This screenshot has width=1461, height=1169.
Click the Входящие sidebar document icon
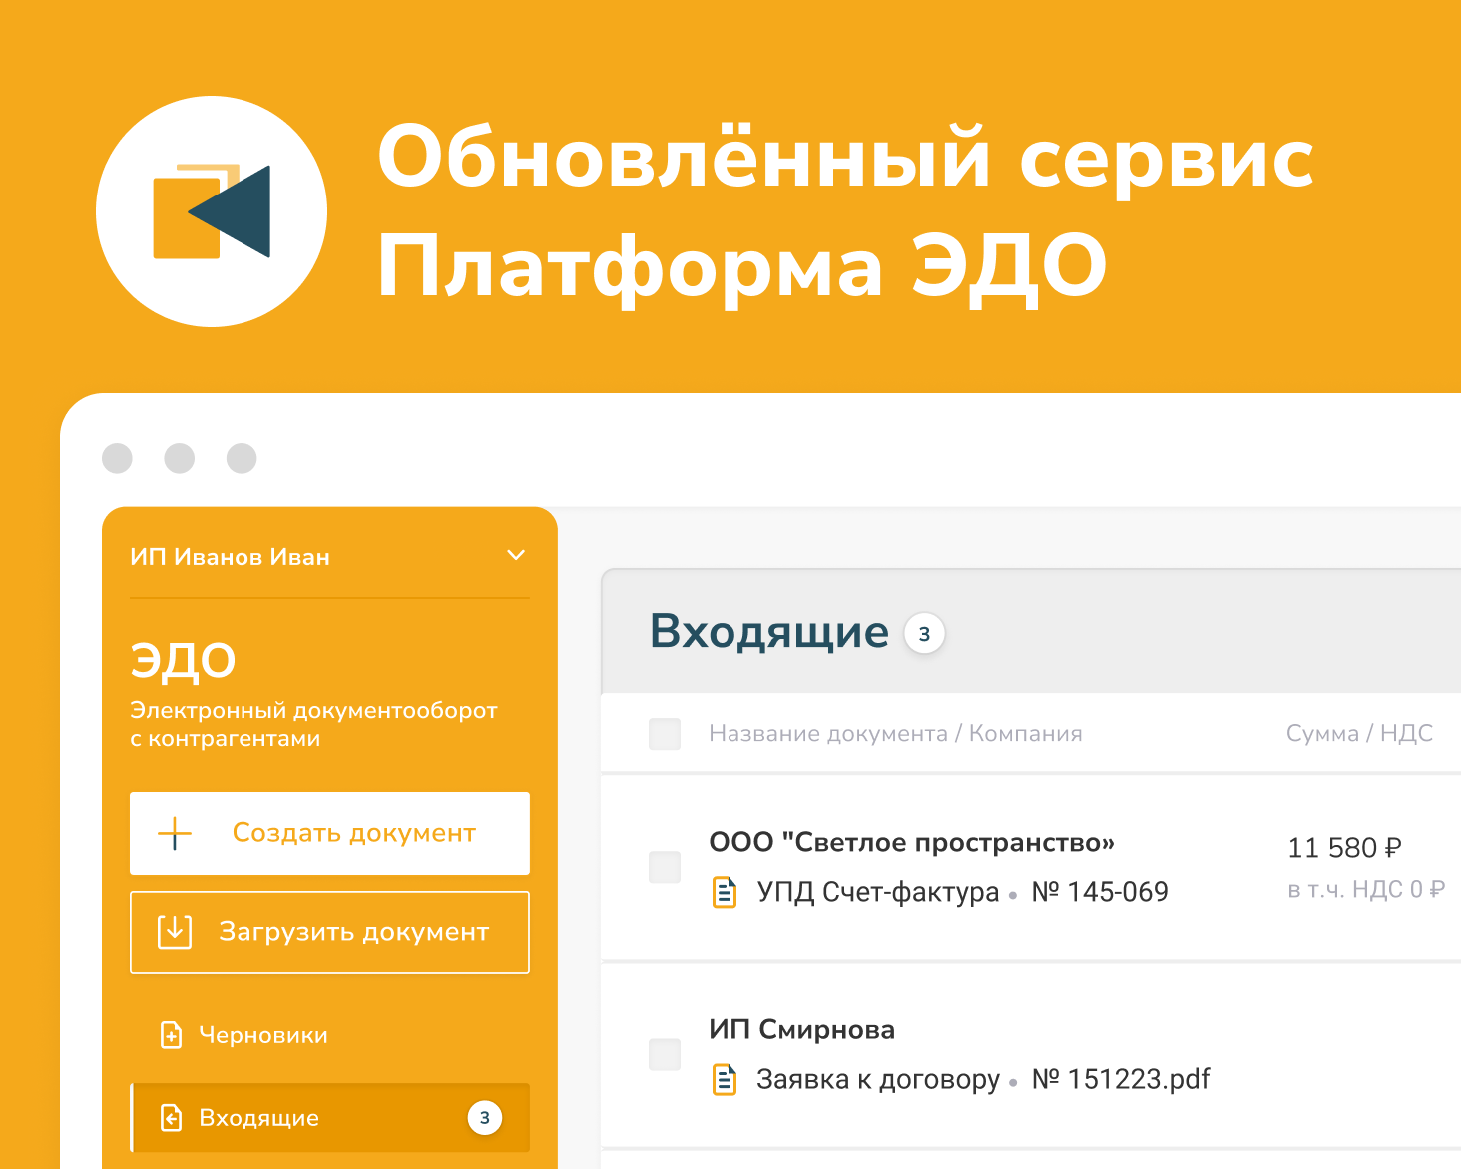click(172, 1118)
